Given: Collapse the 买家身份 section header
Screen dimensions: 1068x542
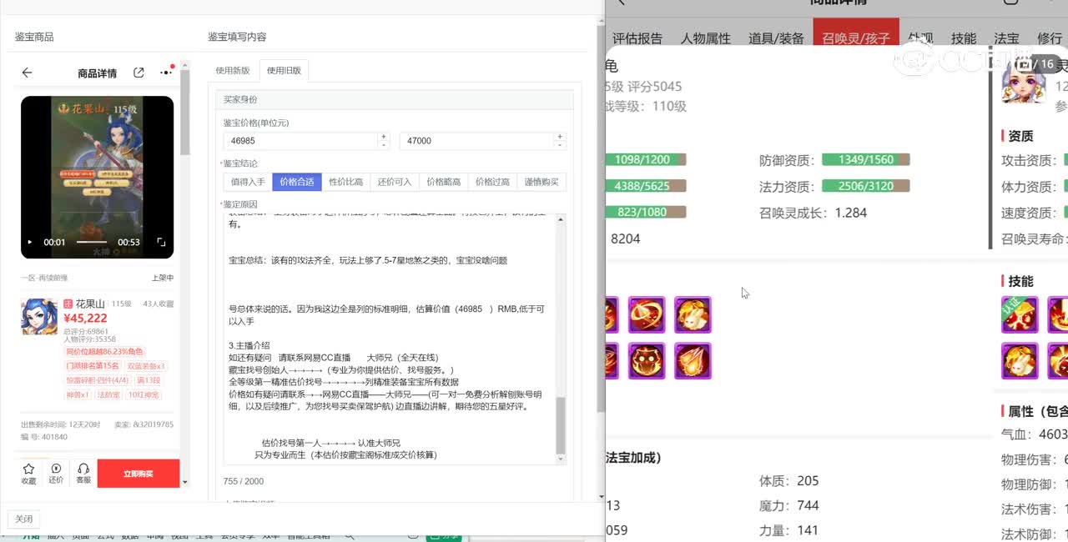Looking at the screenshot, I should tap(395, 100).
